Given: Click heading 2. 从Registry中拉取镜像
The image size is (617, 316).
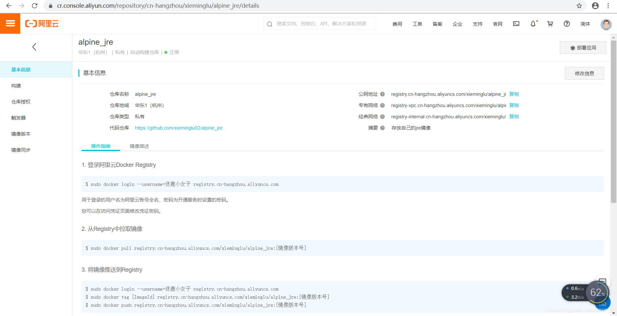Looking at the screenshot, I should [x=112, y=229].
